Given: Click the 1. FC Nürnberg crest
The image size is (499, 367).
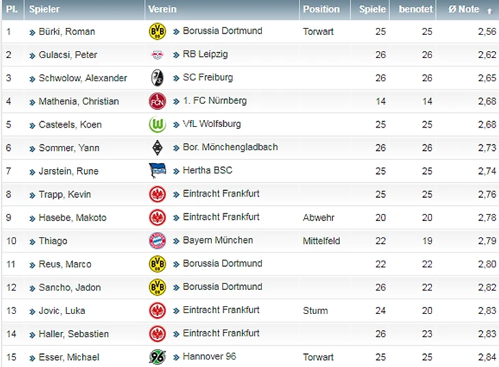Looking at the screenshot, I should click(x=157, y=101).
